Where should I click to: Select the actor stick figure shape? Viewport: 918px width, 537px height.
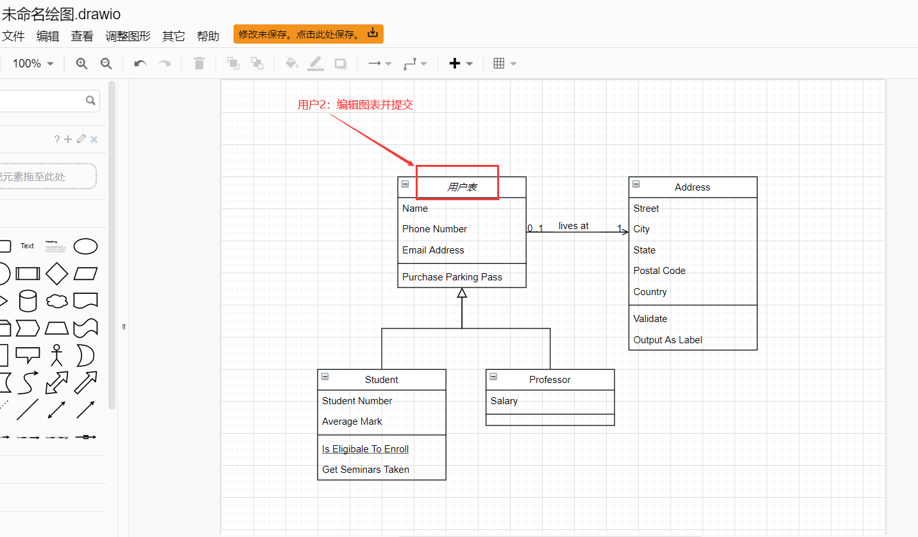click(57, 355)
